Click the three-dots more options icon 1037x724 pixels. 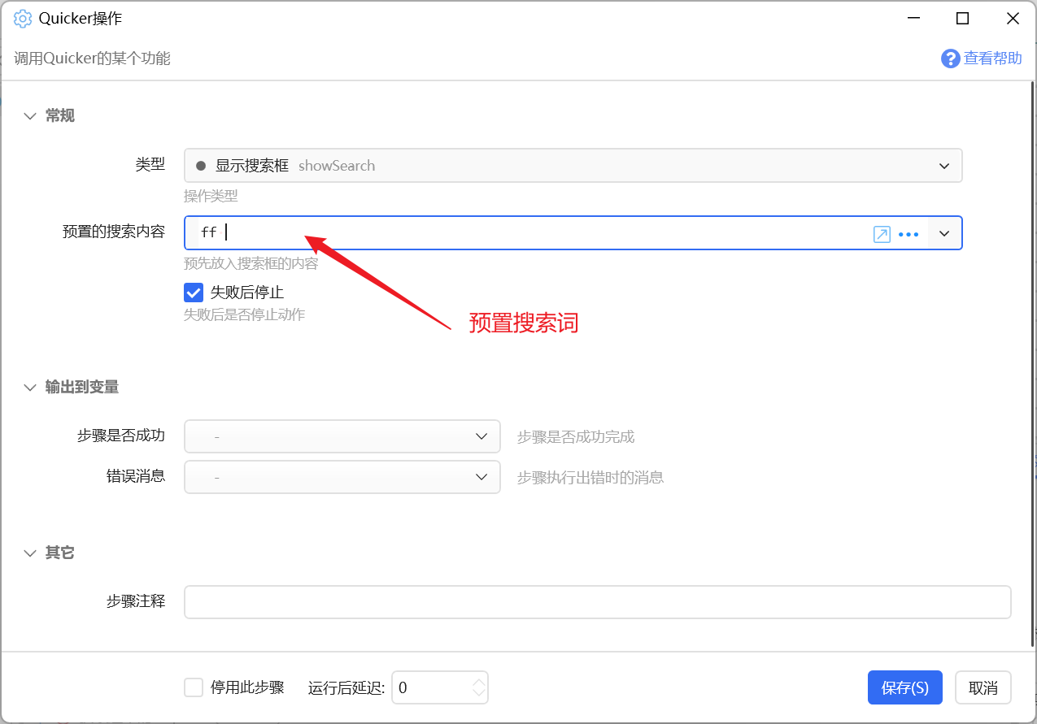pos(908,234)
